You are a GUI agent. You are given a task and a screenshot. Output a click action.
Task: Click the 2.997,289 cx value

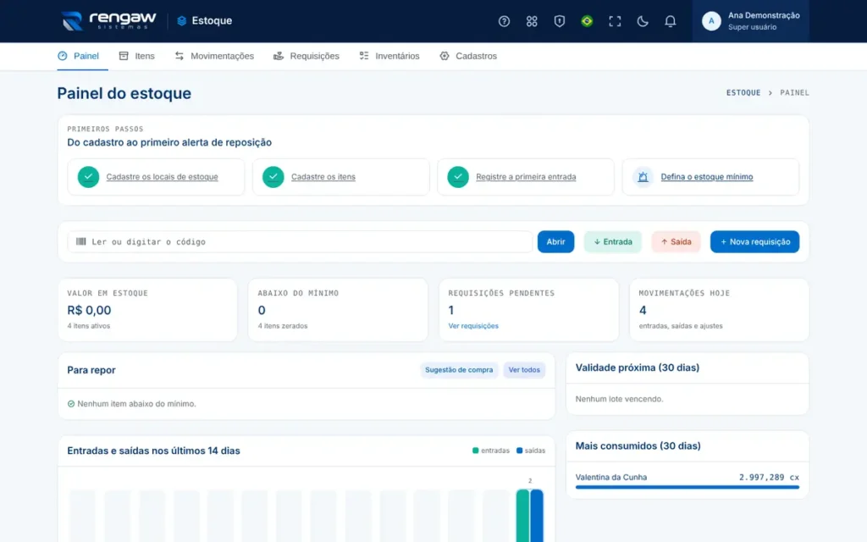coord(769,478)
